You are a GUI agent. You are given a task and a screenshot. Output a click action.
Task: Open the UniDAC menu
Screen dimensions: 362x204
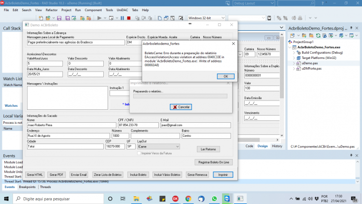click(x=123, y=10)
